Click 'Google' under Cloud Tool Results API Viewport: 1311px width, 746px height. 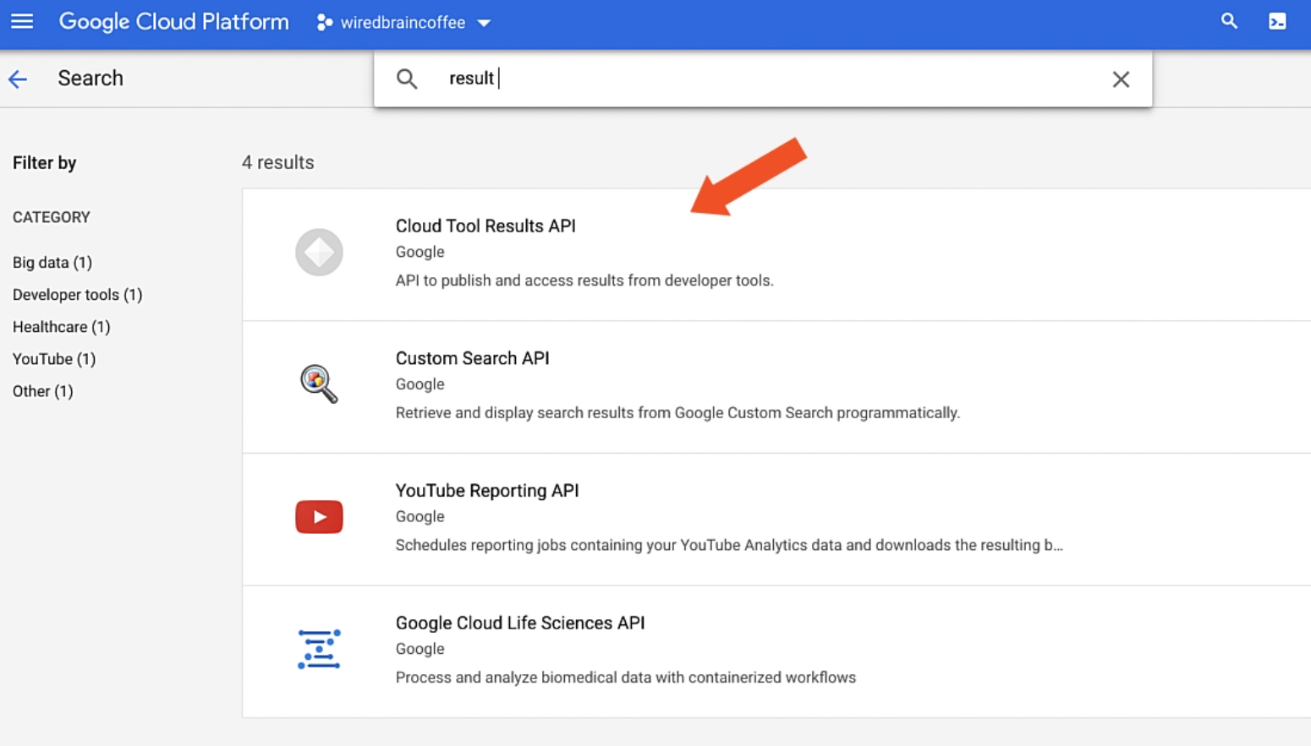(420, 252)
